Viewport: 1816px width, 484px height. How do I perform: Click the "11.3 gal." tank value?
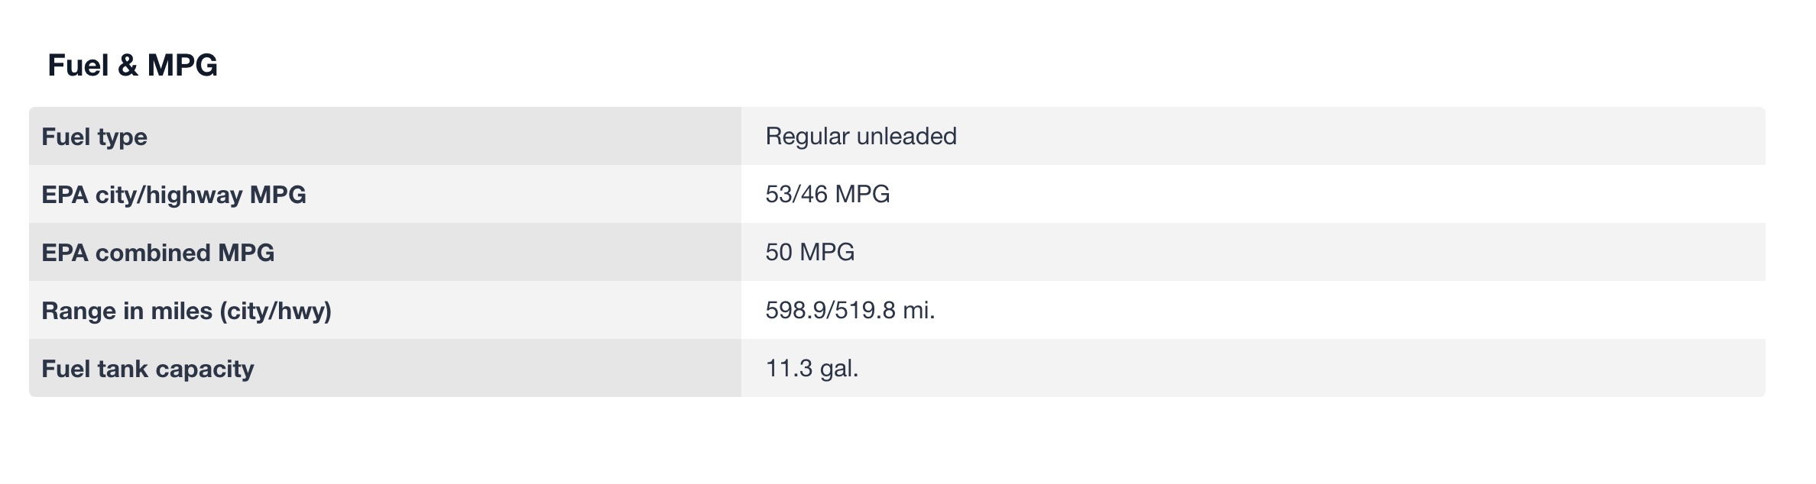812,368
